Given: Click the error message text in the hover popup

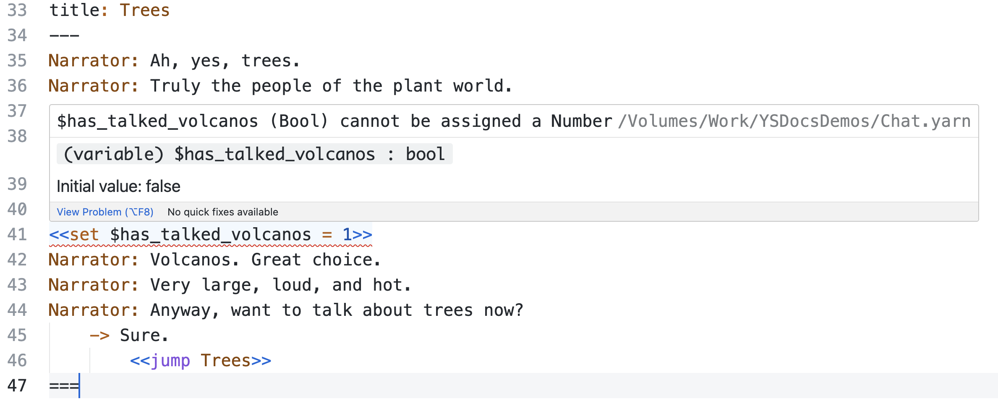Looking at the screenshot, I should [x=334, y=121].
